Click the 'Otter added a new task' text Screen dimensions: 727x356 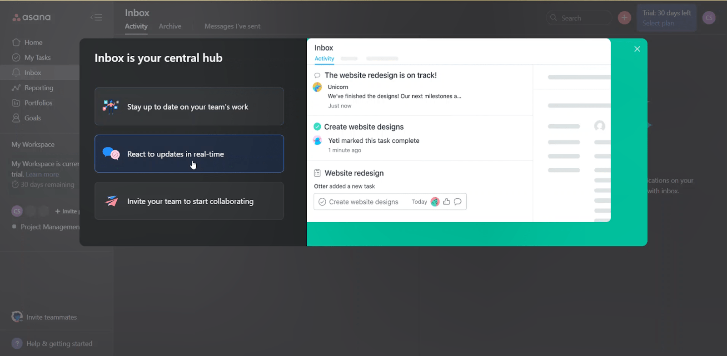coord(344,186)
